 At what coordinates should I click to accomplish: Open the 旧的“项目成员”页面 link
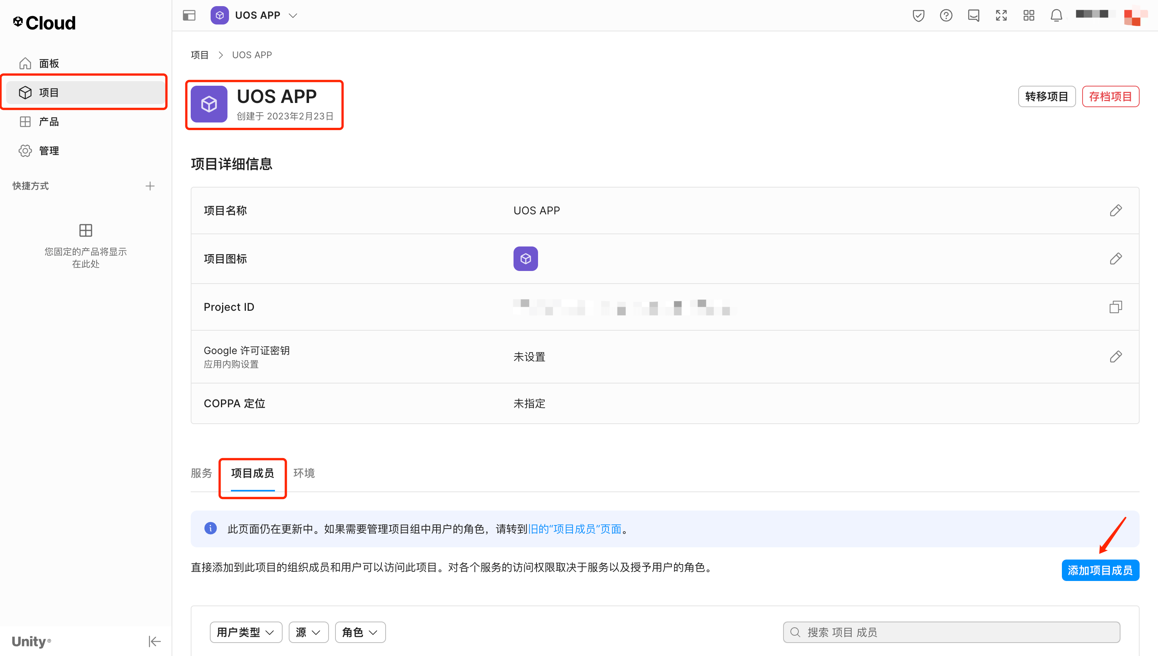(574, 529)
